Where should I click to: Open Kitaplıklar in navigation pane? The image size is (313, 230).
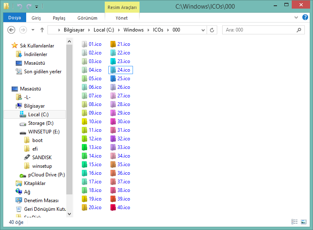(35, 183)
